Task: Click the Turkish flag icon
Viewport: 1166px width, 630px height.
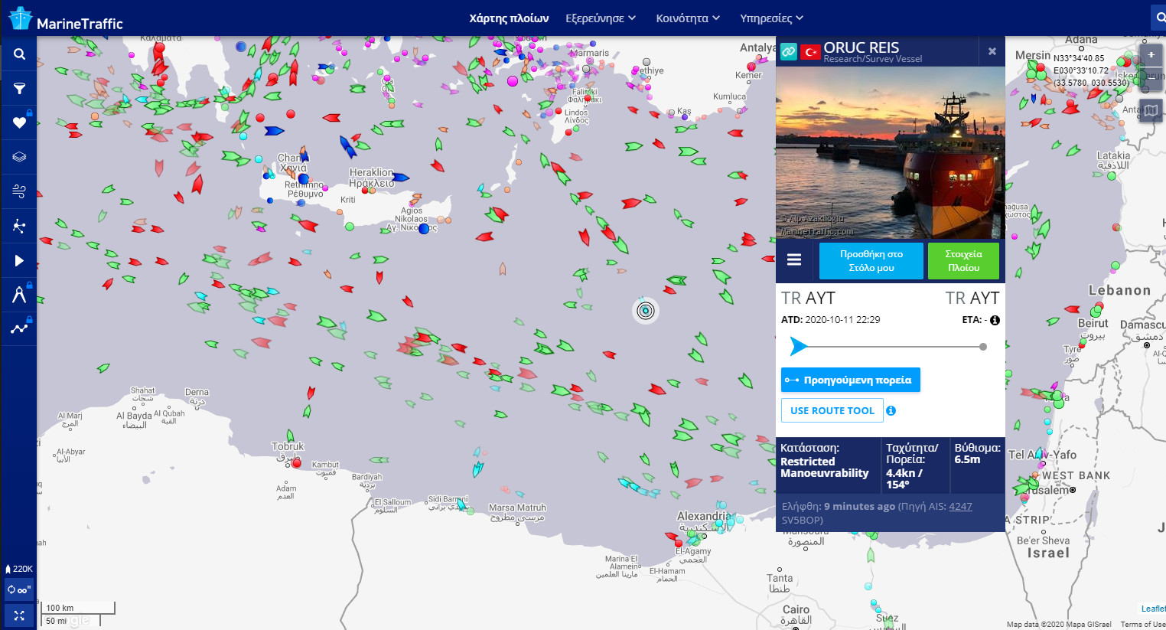Action: 810,51
